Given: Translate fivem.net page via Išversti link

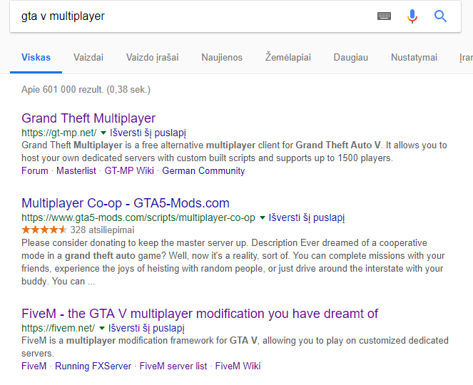Looking at the screenshot, I should coord(146,328).
